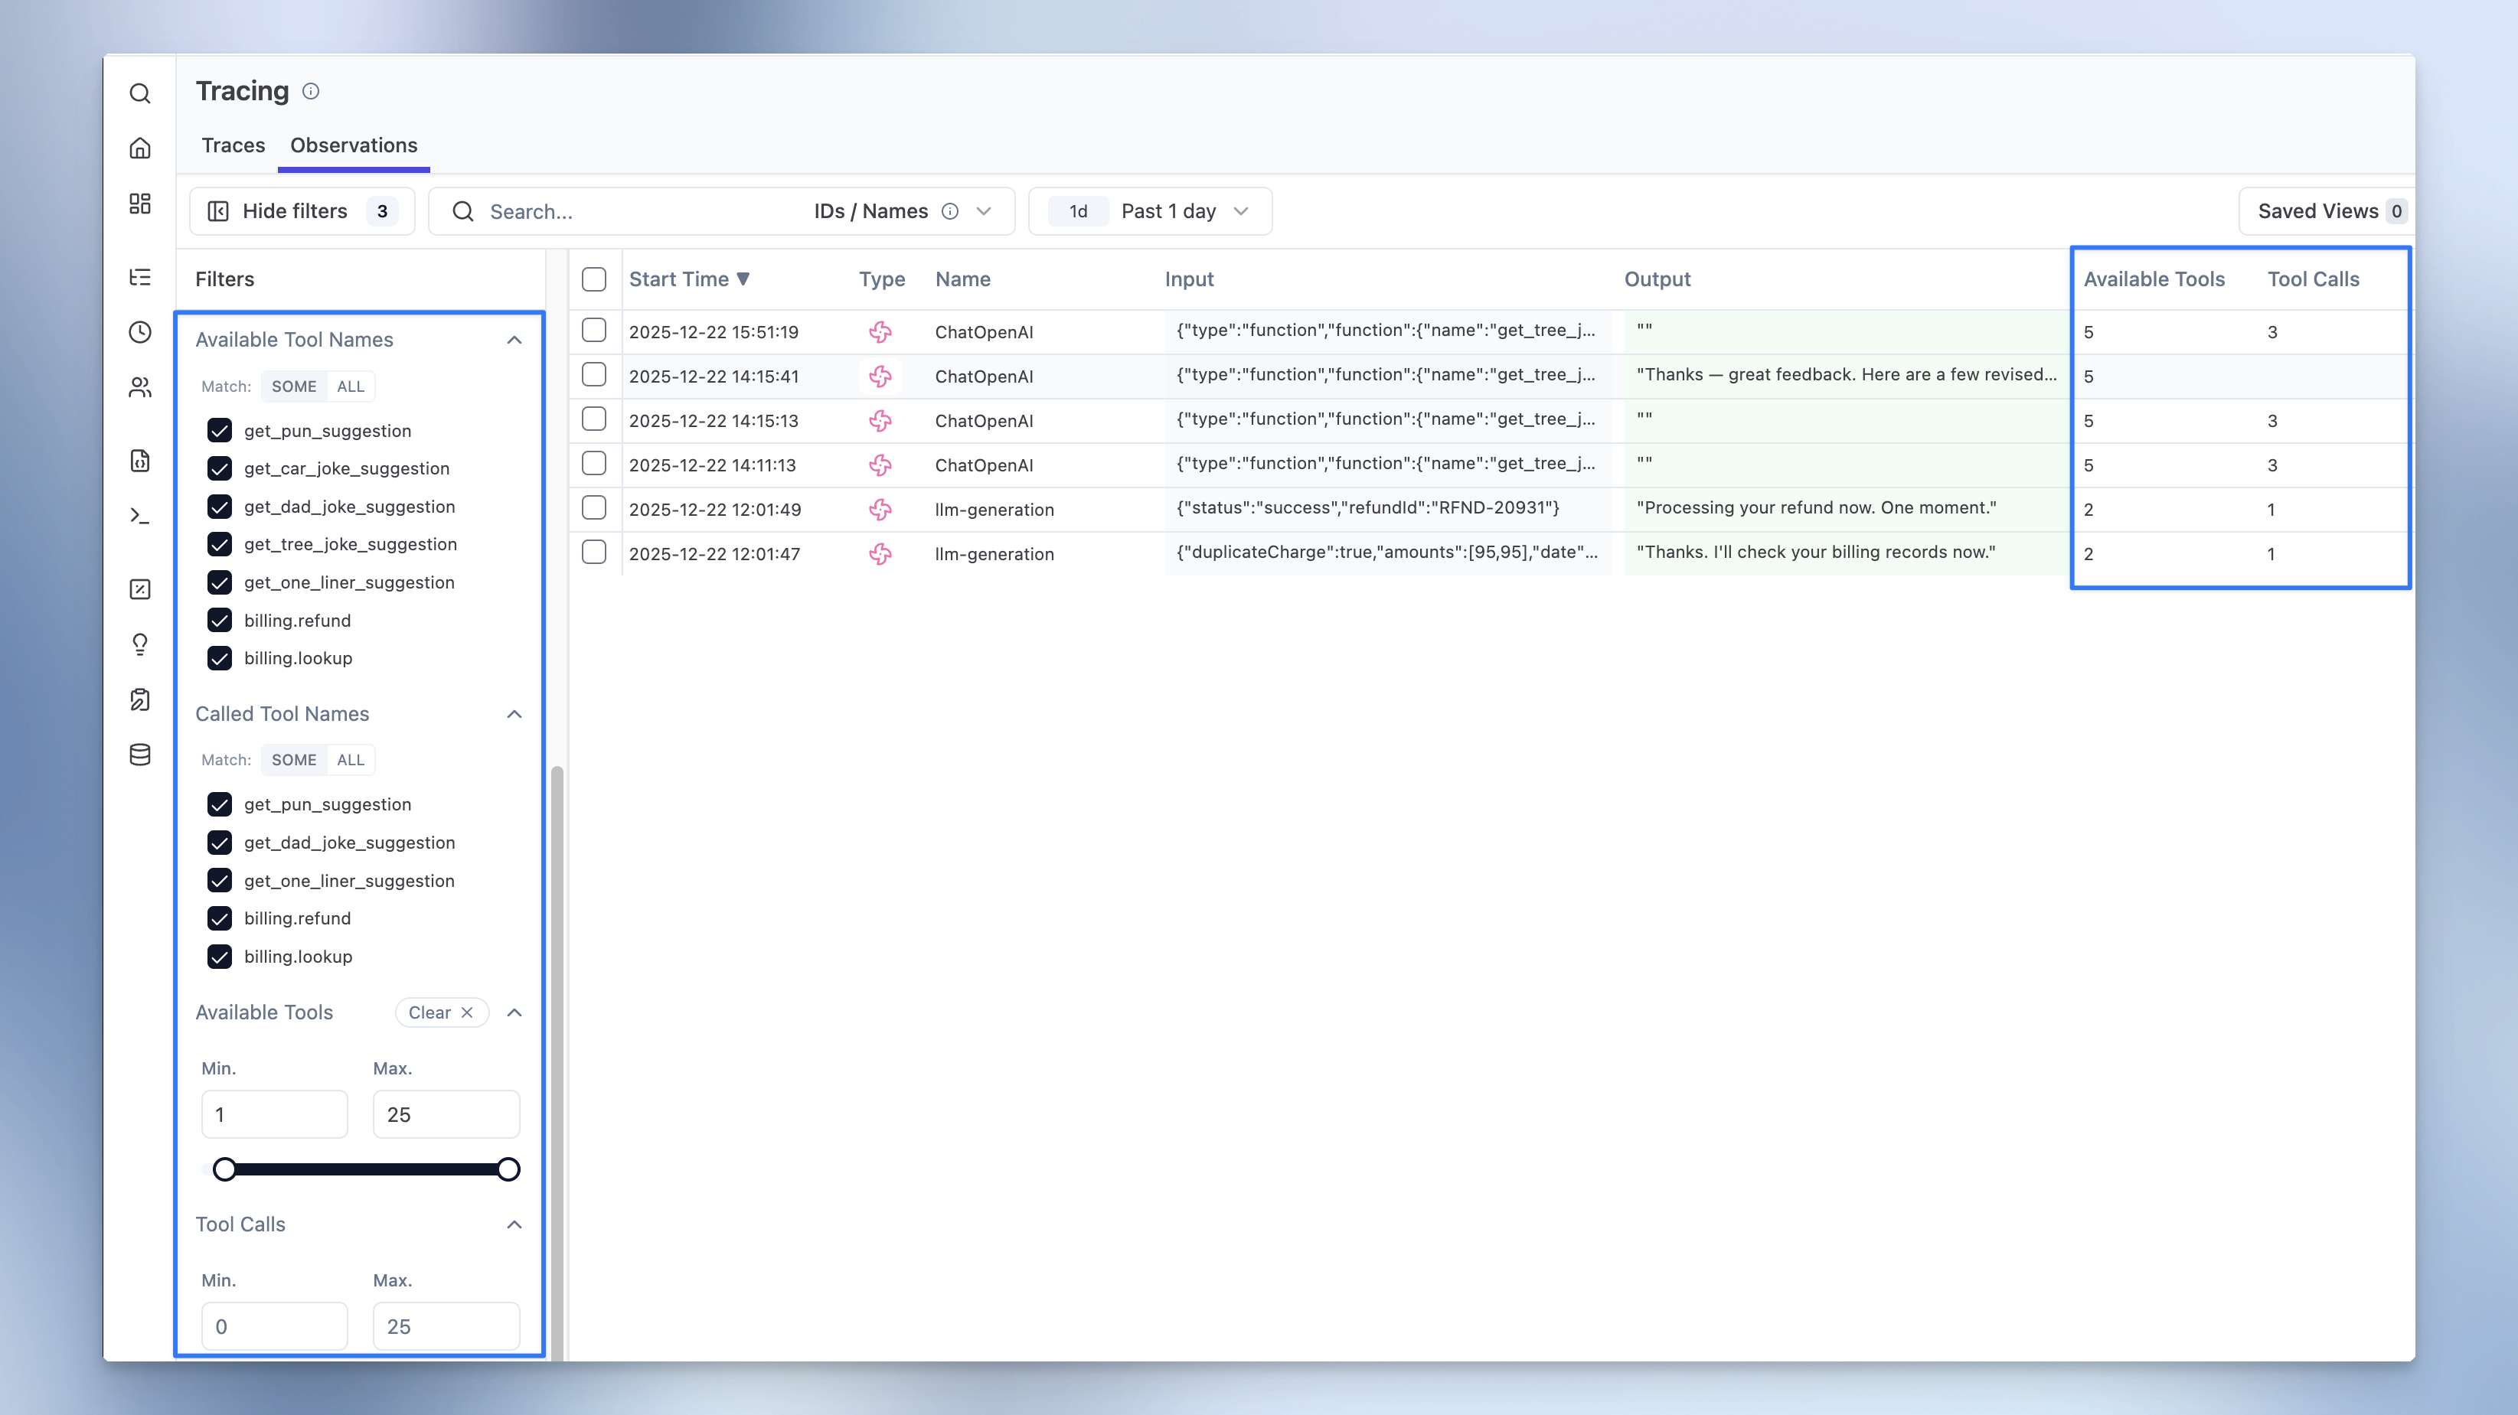The width and height of the screenshot is (2518, 1415).
Task: Uncheck get_car_joke_suggestion in Available Tool Names
Action: [220, 468]
